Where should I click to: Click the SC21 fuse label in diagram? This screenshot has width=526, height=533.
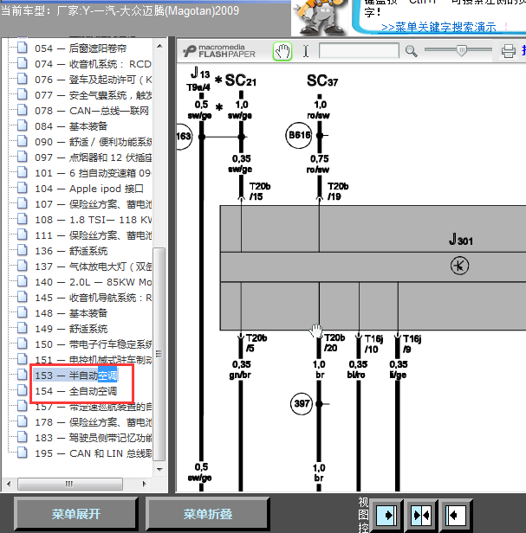pyautogui.click(x=240, y=80)
